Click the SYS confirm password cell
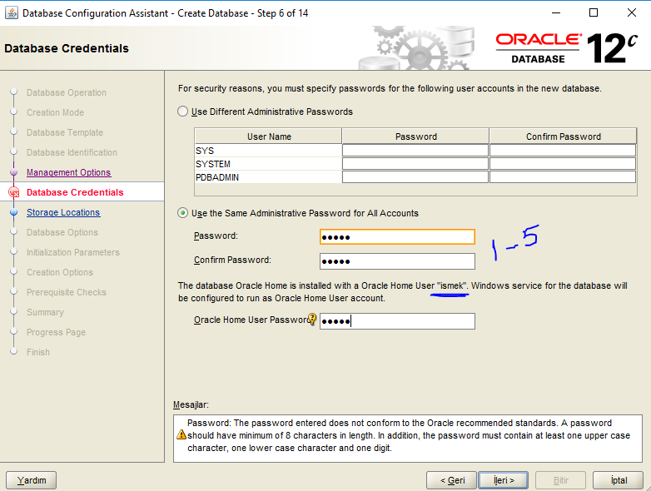This screenshot has height=491, width=651. (x=563, y=151)
